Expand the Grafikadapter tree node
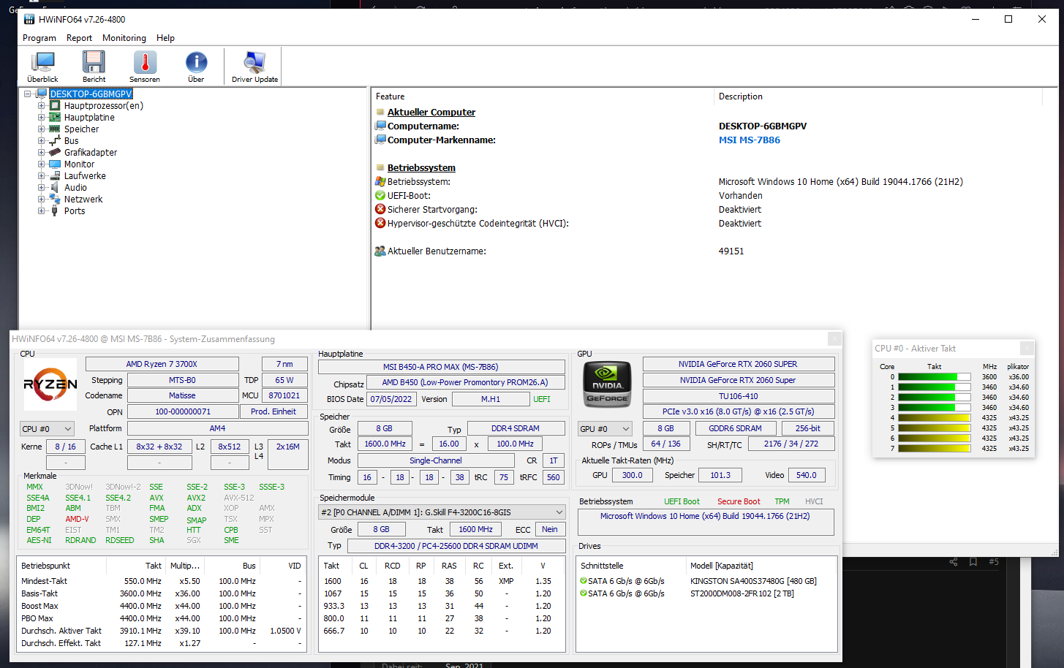Viewport: 1064px width, 668px height. pyautogui.click(x=42, y=152)
